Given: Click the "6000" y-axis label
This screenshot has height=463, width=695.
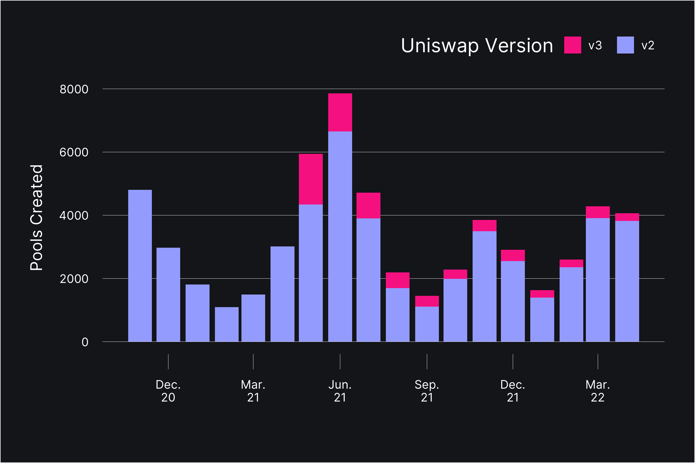Looking at the screenshot, I should click(x=74, y=152).
